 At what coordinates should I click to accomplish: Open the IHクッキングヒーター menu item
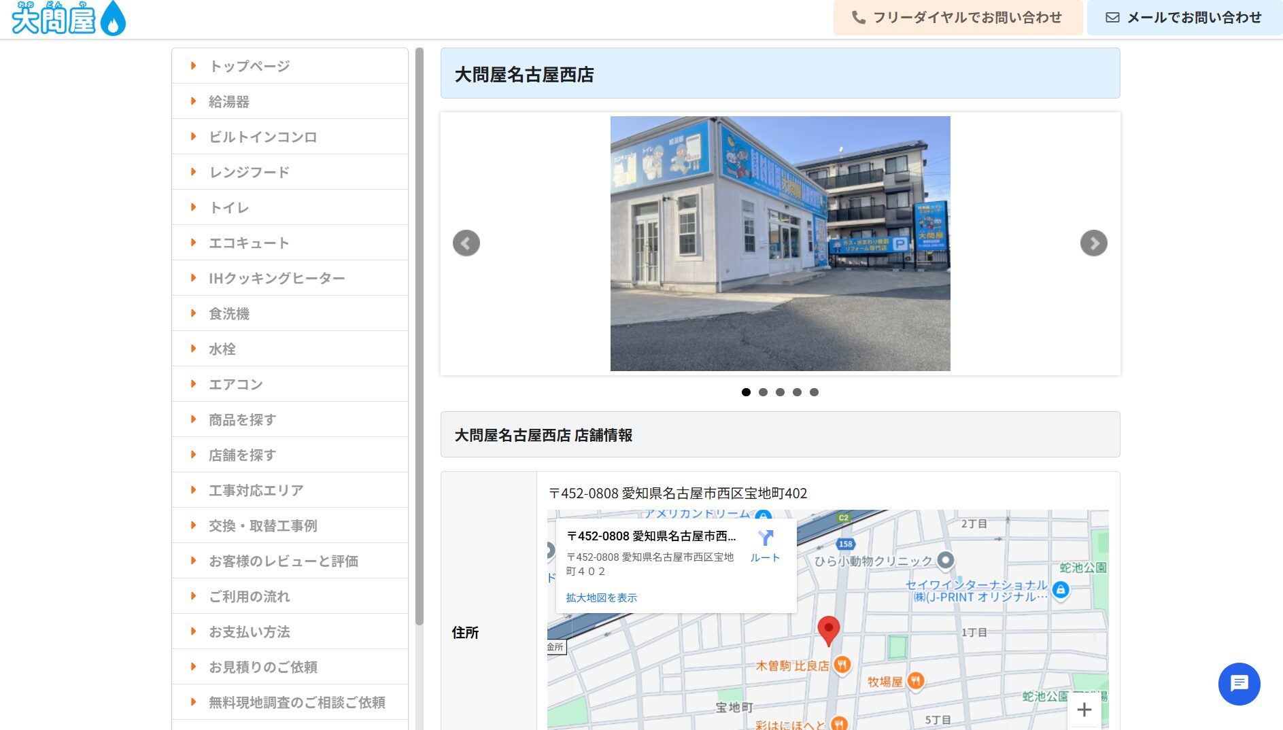(x=290, y=278)
